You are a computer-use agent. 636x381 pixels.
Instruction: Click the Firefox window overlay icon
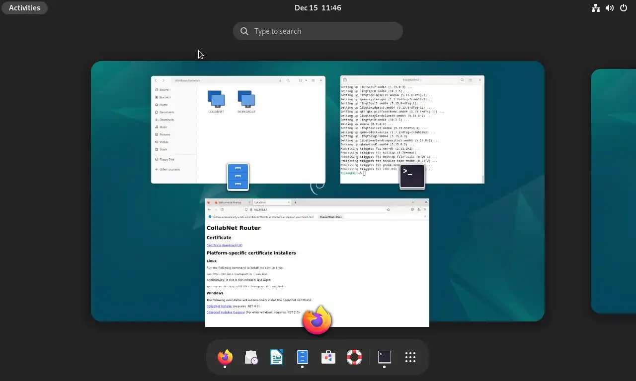point(317,320)
